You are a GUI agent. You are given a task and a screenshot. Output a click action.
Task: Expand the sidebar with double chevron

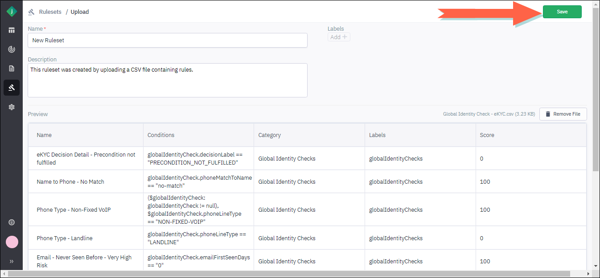[12, 261]
